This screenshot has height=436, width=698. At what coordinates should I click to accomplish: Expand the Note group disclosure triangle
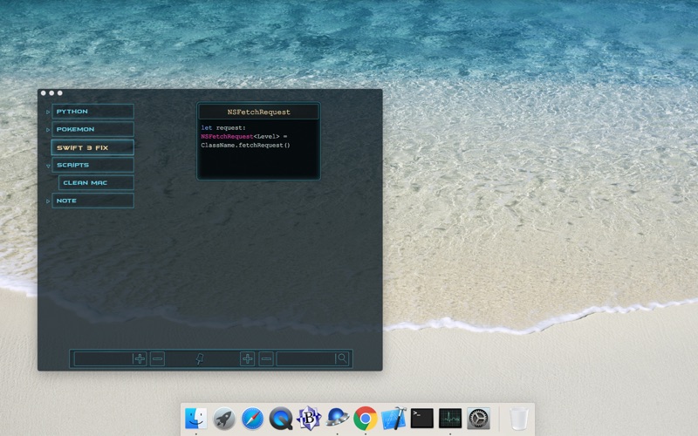[x=48, y=201]
